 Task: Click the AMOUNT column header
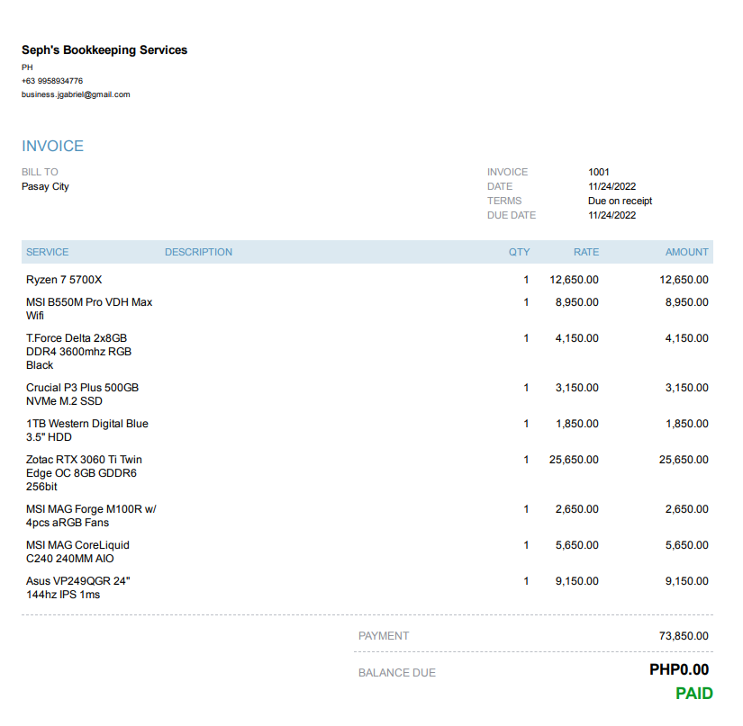pyautogui.click(x=686, y=252)
